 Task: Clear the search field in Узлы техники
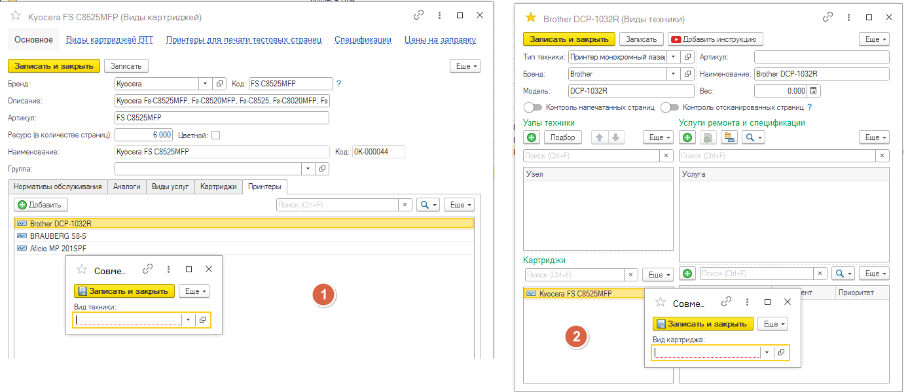pyautogui.click(x=666, y=156)
